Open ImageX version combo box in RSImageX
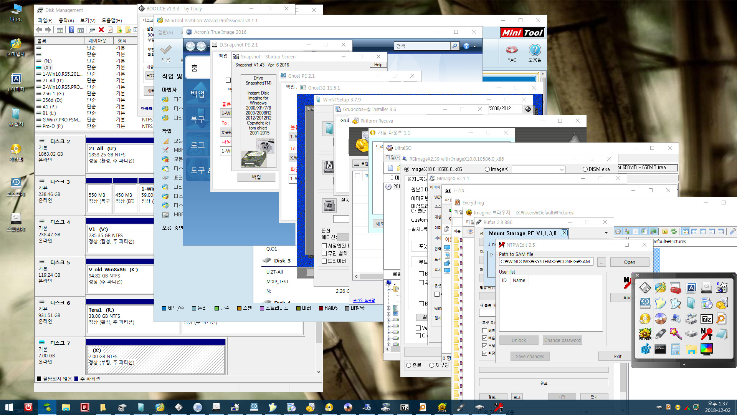Viewport: 737px width, 415px height. pos(539,169)
